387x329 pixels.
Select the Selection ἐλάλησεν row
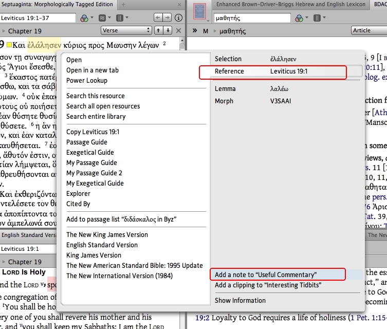(286, 59)
